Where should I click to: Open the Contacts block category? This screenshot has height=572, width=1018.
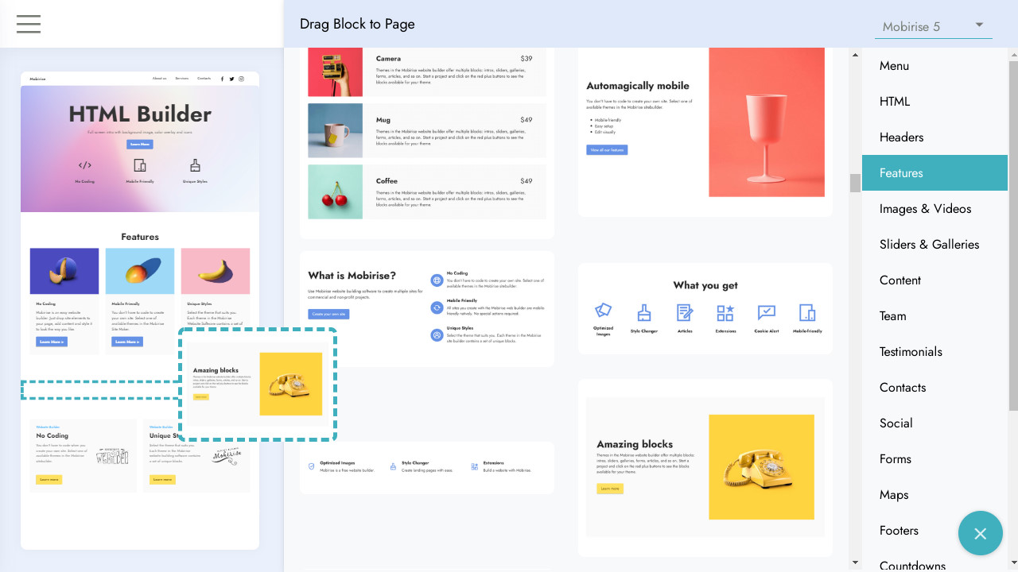click(x=934, y=388)
